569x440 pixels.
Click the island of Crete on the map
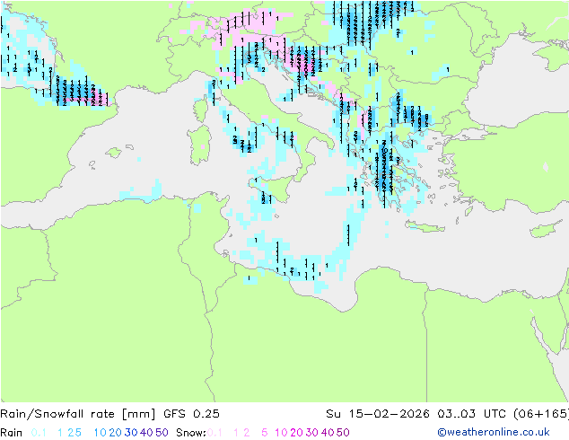point(425,227)
